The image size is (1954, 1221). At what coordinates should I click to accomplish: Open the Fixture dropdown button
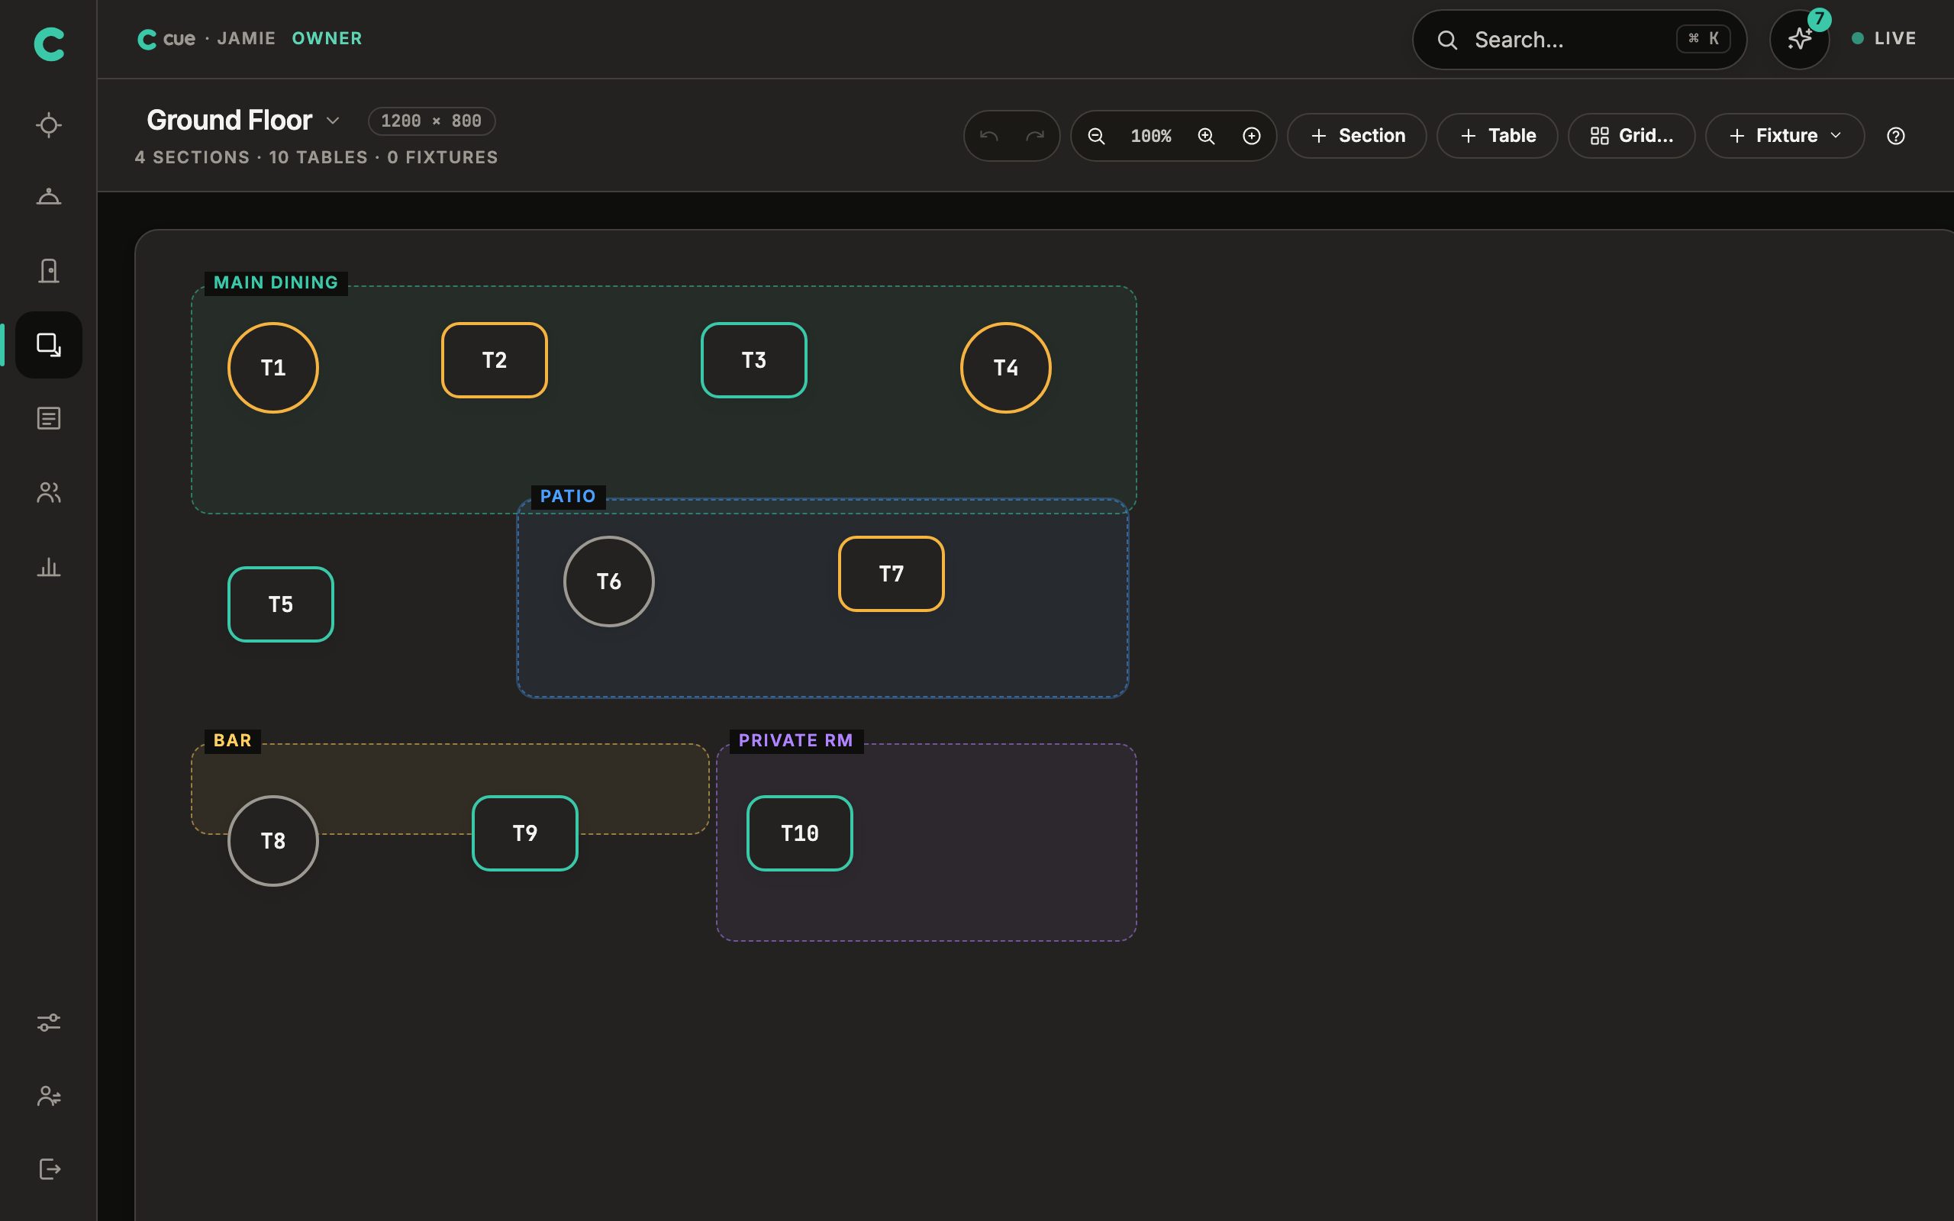pos(1785,136)
